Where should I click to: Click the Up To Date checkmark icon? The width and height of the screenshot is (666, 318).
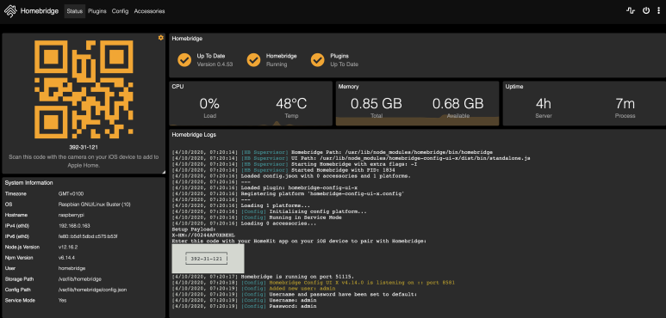click(184, 60)
